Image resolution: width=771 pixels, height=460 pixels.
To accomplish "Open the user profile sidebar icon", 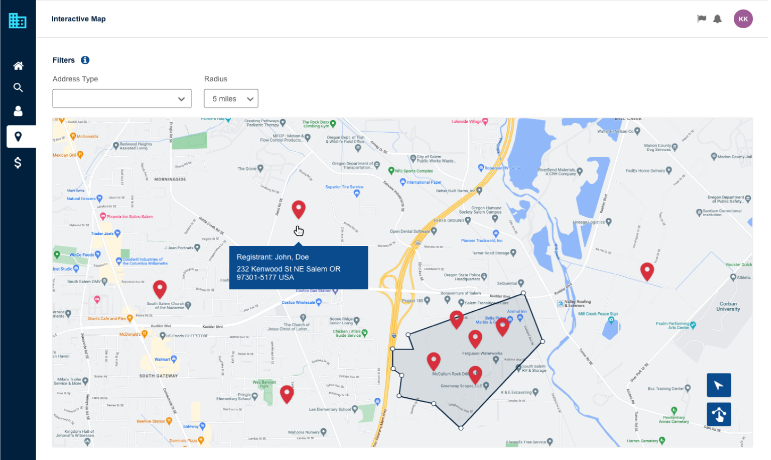I will click(x=18, y=110).
